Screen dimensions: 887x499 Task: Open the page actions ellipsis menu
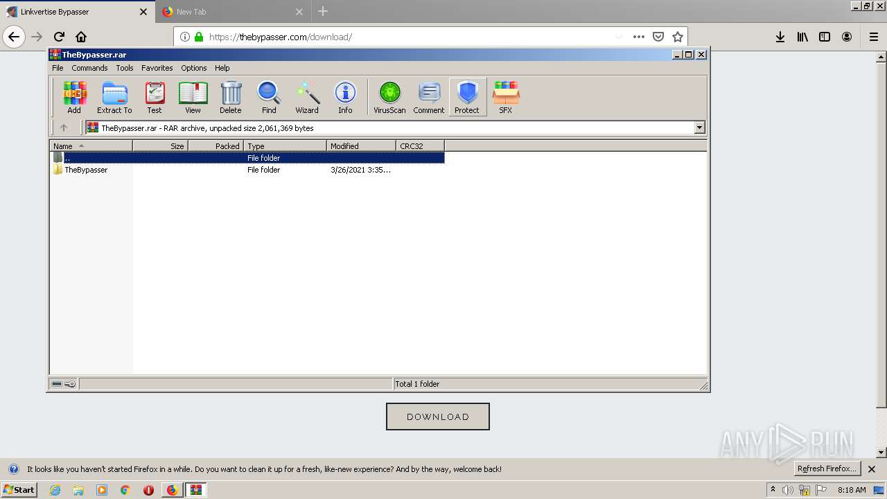tap(639, 37)
